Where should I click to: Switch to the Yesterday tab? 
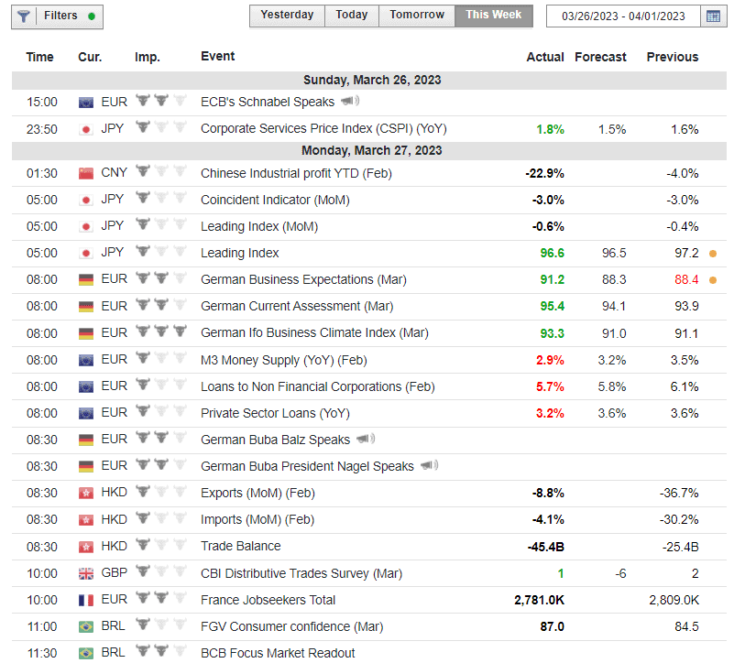[287, 16]
